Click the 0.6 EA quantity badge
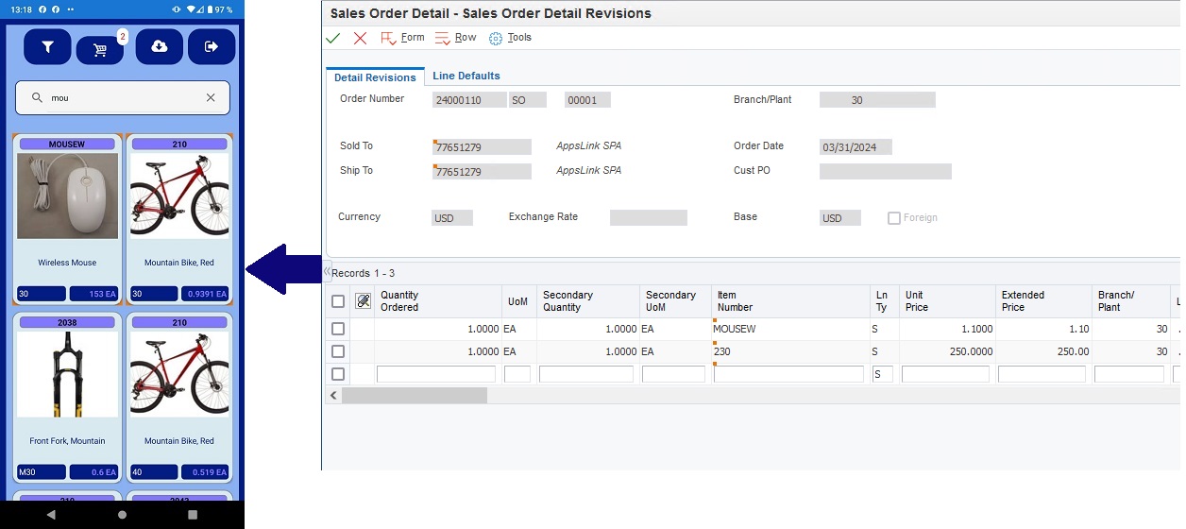Screen dimensions: 1186x529 (x=93, y=472)
